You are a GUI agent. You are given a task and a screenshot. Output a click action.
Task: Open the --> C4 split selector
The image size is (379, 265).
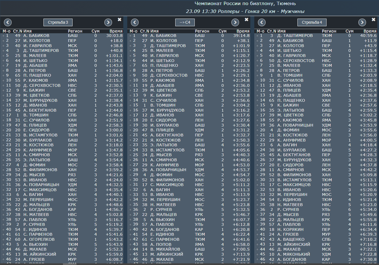click(185, 22)
